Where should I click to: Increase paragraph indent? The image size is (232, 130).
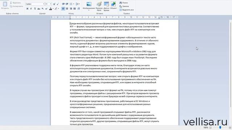coord(67,4)
